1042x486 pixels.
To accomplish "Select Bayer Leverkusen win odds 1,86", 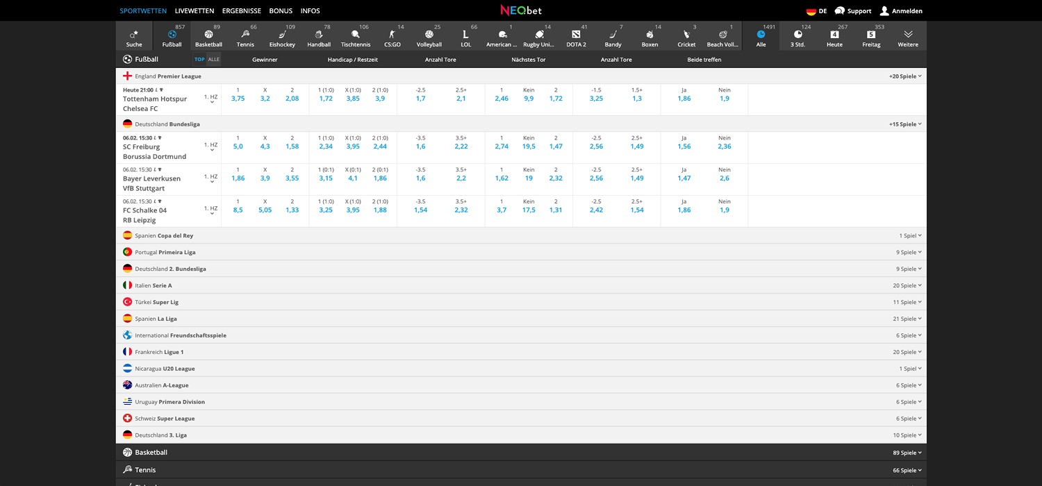I will (238, 178).
